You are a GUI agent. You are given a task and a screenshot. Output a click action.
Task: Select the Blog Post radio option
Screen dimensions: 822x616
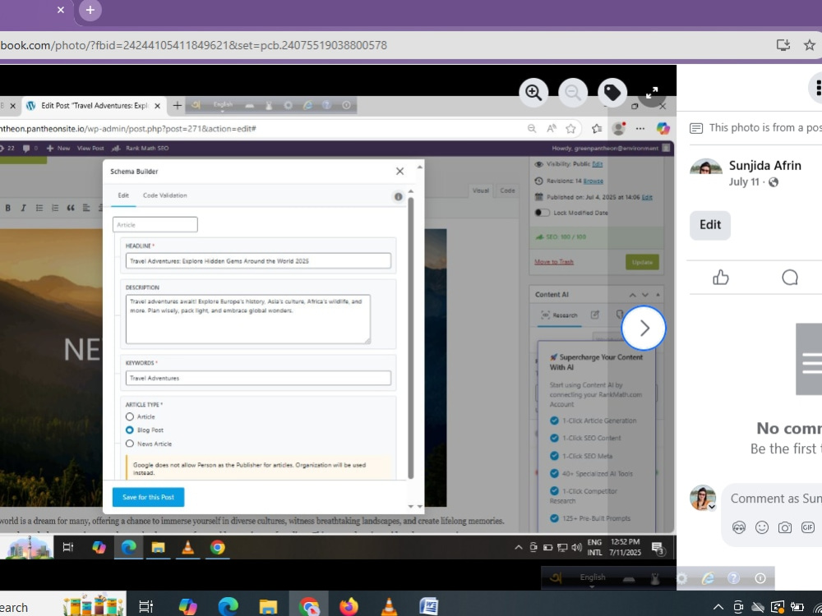(130, 430)
